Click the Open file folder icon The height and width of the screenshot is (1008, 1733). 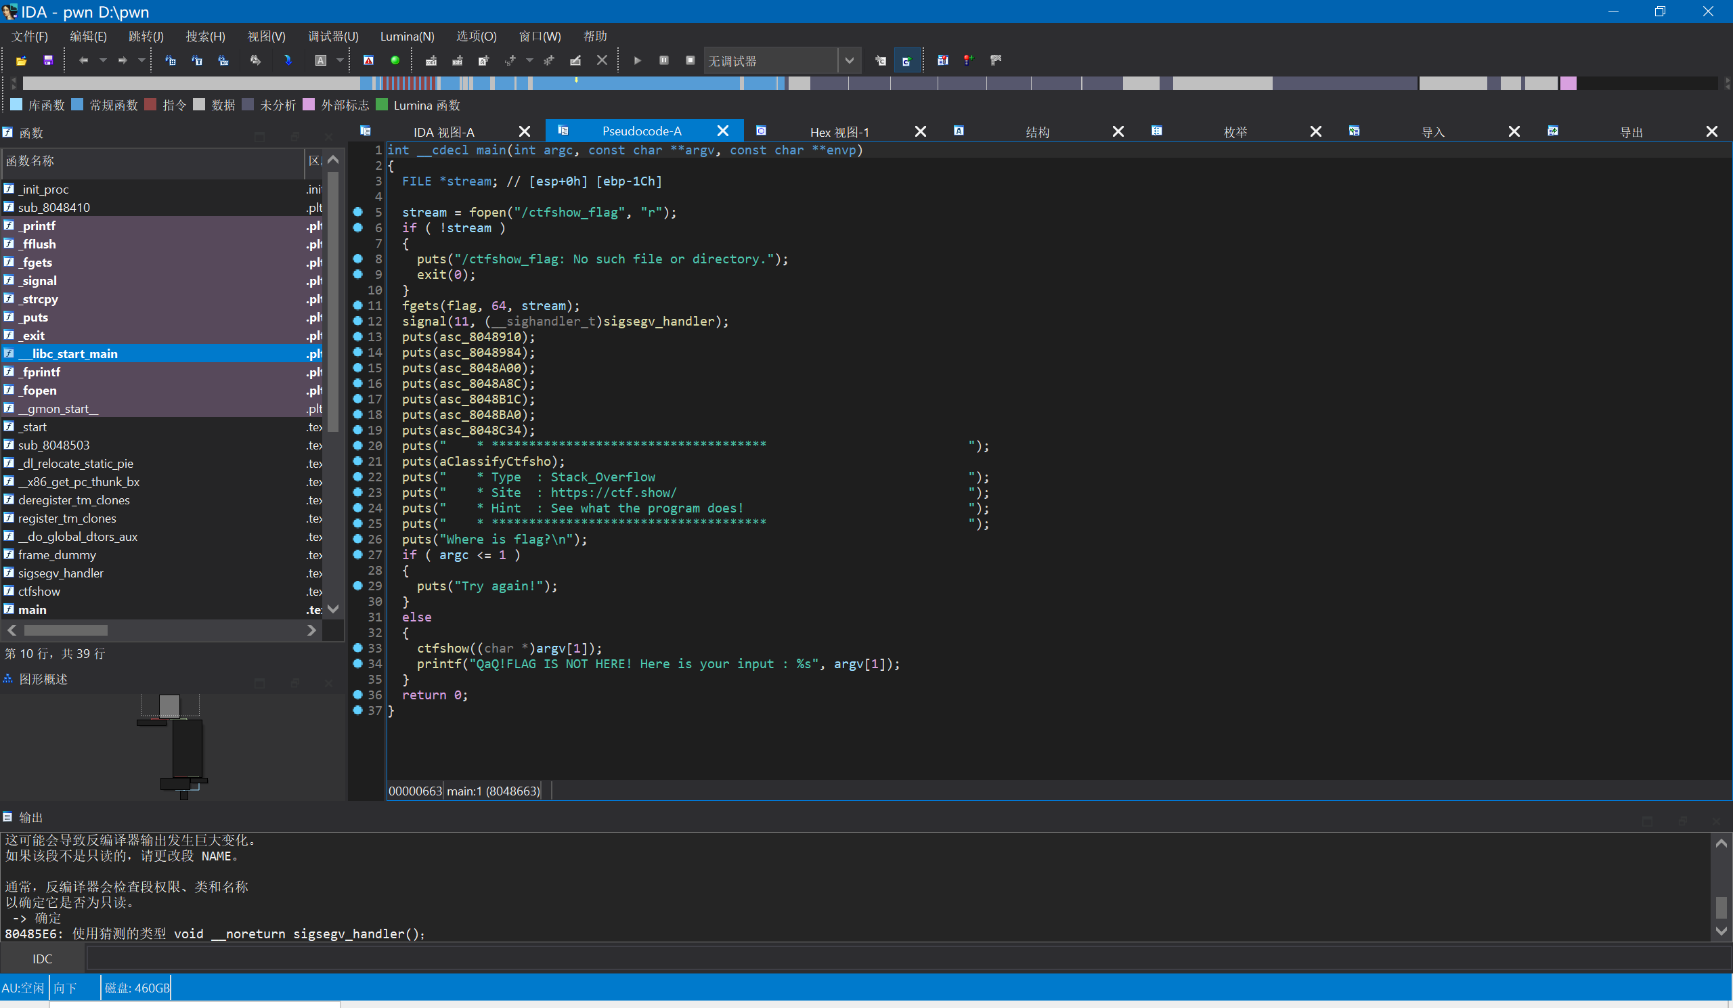(21, 60)
